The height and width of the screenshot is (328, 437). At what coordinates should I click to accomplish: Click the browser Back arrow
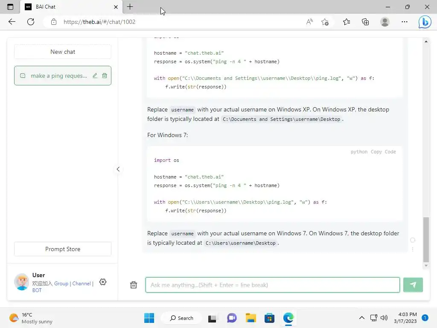[x=12, y=22]
